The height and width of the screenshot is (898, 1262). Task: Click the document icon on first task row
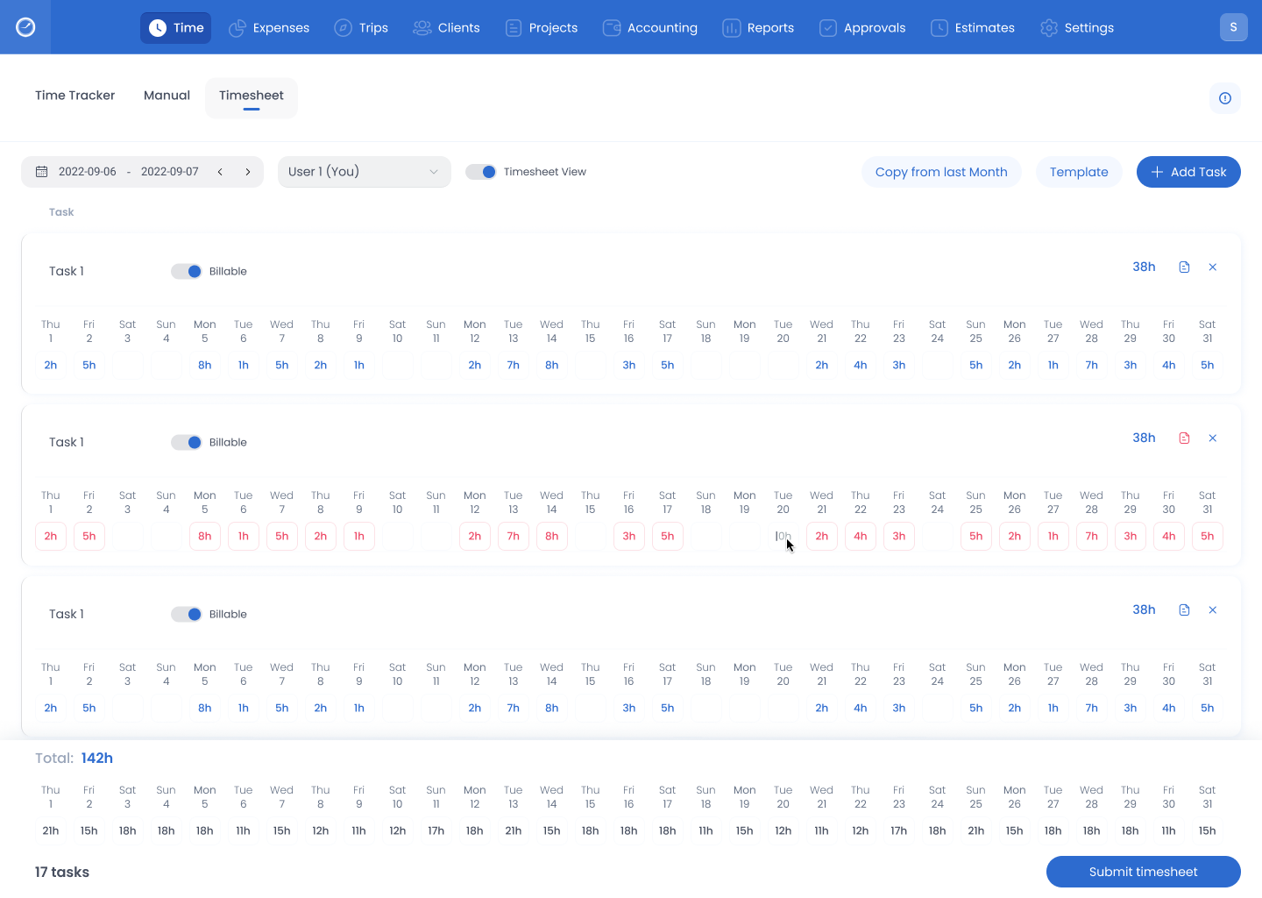(x=1184, y=267)
